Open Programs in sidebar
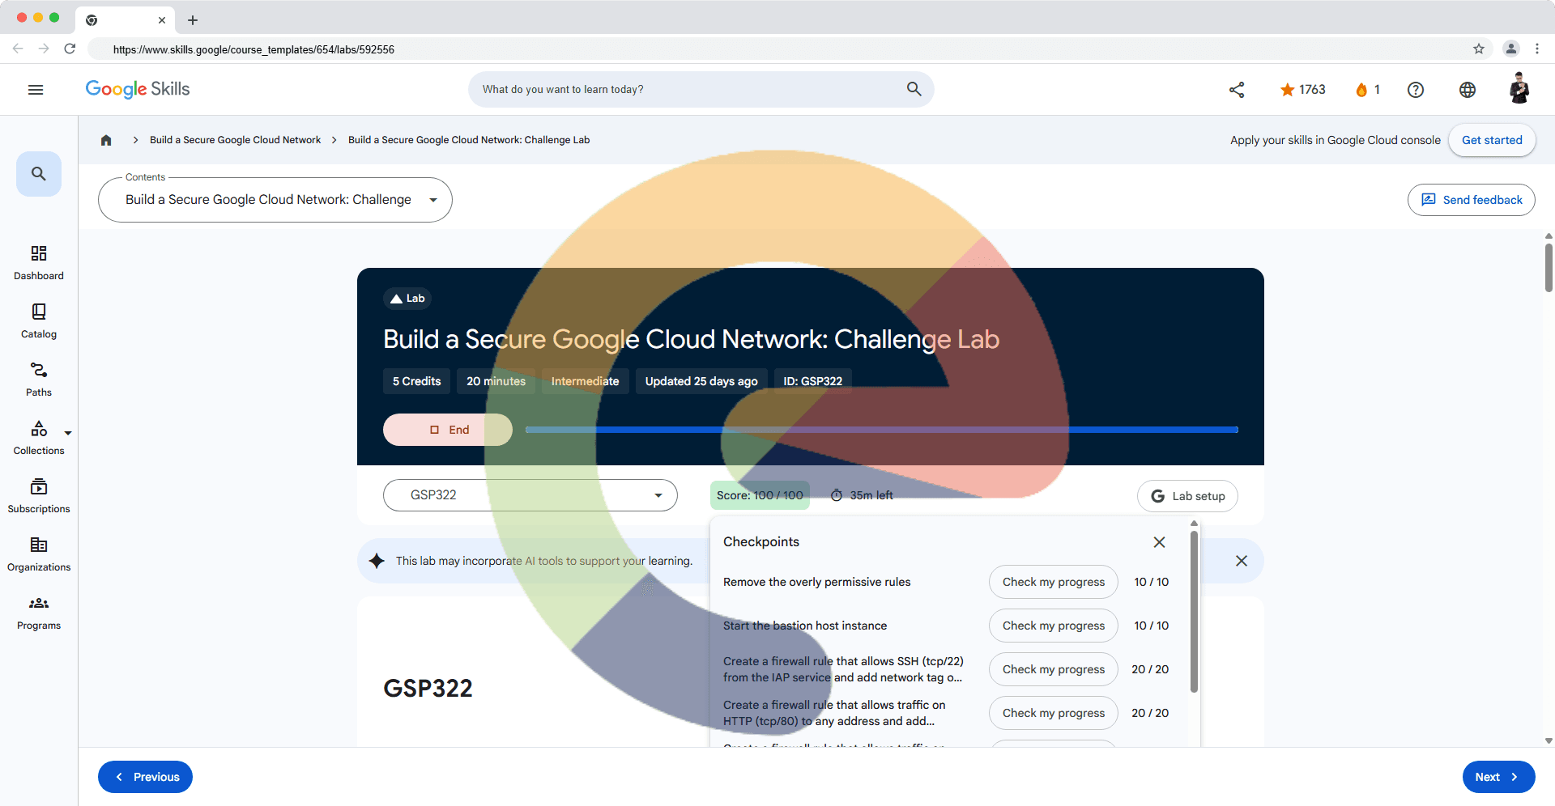This screenshot has width=1555, height=806. click(39, 613)
